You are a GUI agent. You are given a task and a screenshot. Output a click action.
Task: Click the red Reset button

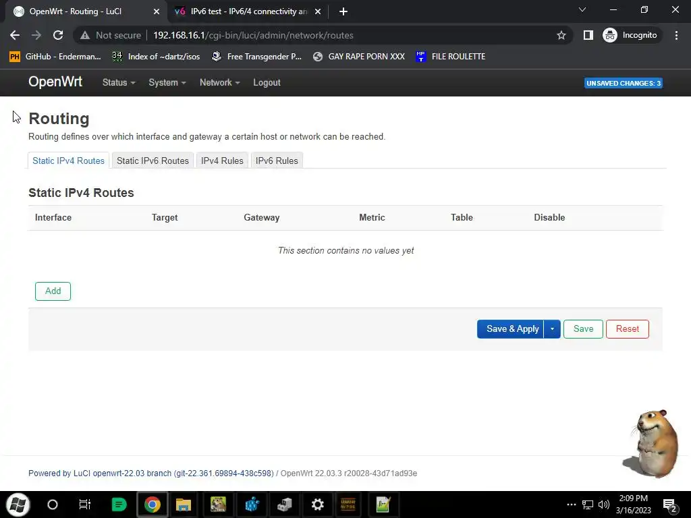627,329
